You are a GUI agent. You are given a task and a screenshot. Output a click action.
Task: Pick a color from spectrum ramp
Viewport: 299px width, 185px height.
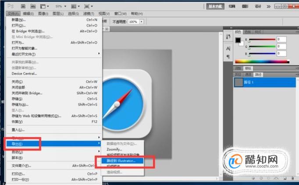coord(262,61)
